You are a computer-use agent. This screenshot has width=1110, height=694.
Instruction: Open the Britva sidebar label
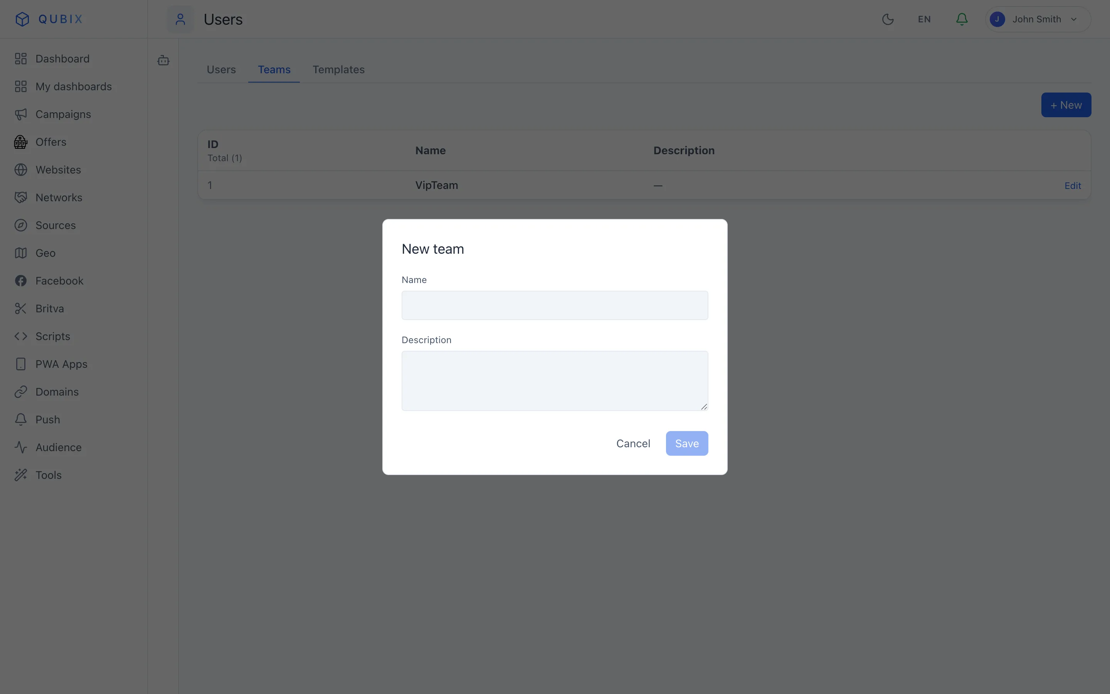[x=50, y=308]
